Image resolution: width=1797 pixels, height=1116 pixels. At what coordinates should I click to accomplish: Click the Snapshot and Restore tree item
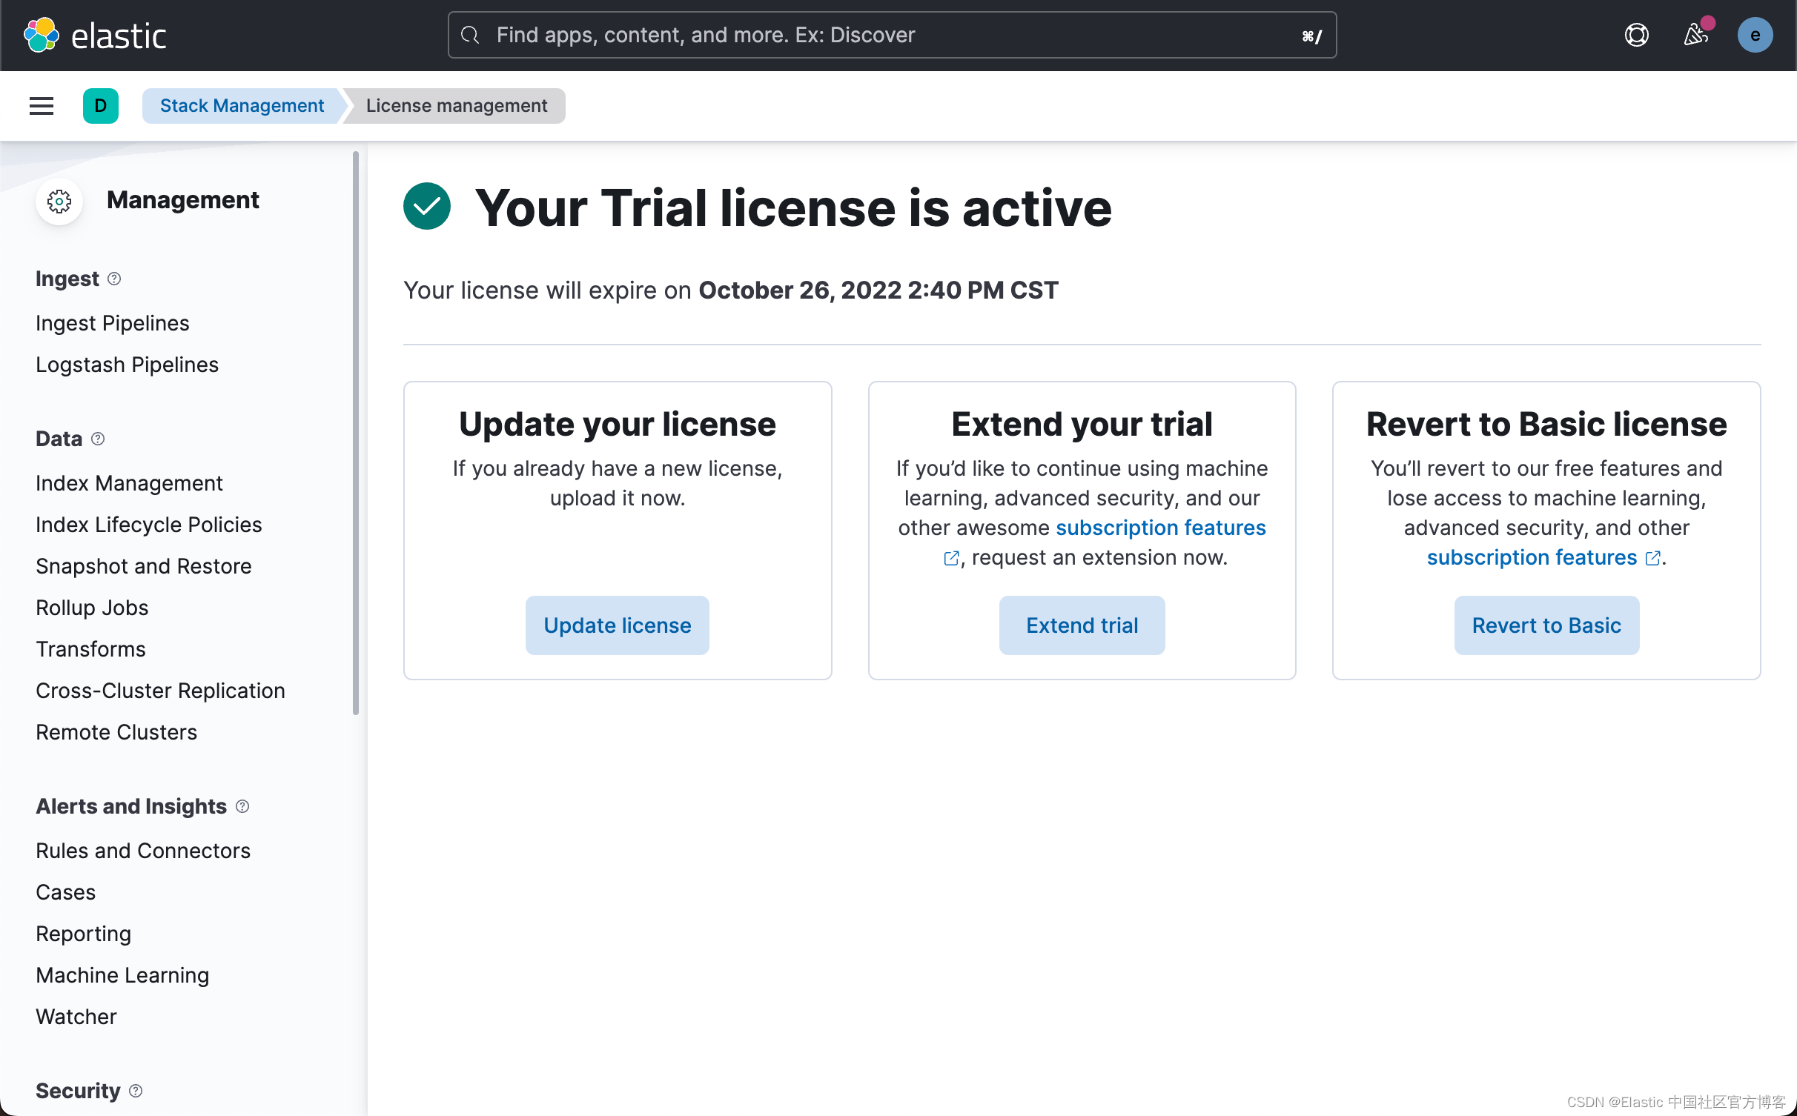[143, 565]
